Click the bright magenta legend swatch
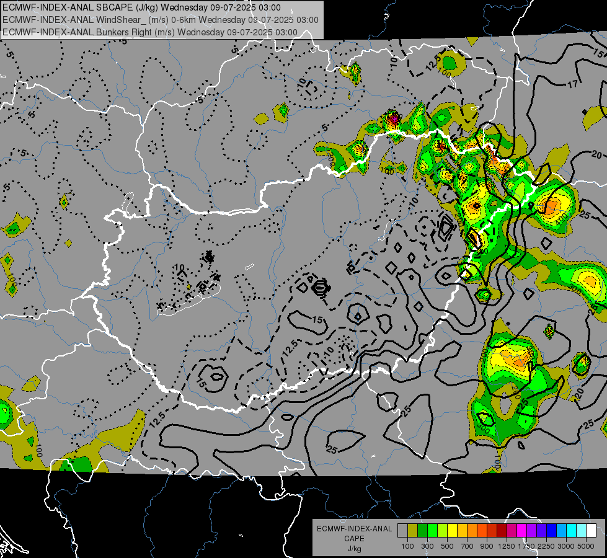The height and width of the screenshot is (558, 607). (522, 530)
